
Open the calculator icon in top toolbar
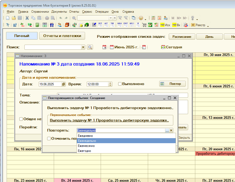coord(153,18)
